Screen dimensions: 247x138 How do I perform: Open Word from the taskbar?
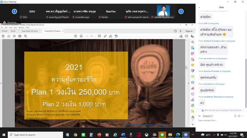point(123,135)
